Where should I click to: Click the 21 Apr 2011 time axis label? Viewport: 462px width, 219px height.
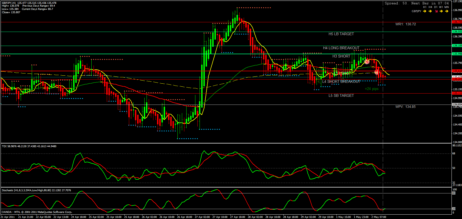(x=8, y=217)
